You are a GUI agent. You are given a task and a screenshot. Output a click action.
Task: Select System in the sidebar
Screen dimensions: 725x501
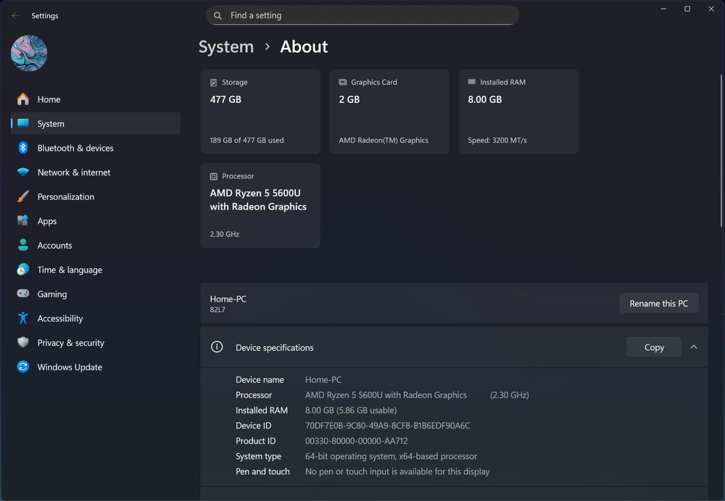click(x=95, y=123)
